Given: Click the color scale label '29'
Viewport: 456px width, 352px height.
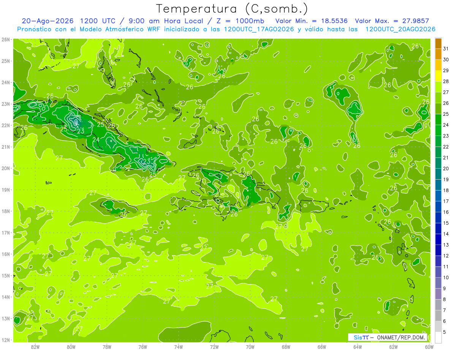Looking at the screenshot, I should [x=446, y=71].
